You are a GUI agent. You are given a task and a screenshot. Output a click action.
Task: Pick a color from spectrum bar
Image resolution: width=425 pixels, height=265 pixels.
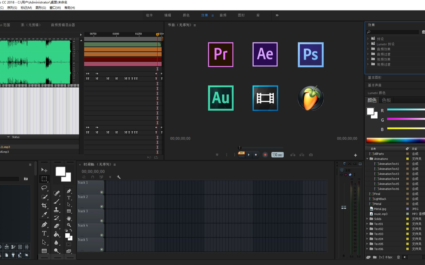coord(396,140)
